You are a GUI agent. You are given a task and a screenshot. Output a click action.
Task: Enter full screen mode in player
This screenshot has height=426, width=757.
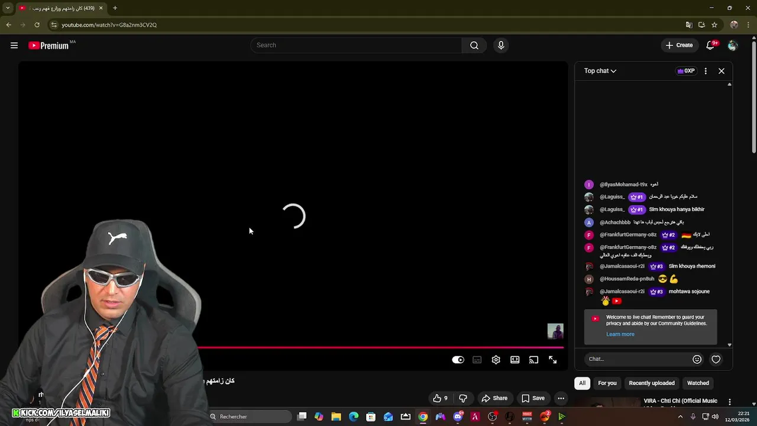tap(553, 360)
